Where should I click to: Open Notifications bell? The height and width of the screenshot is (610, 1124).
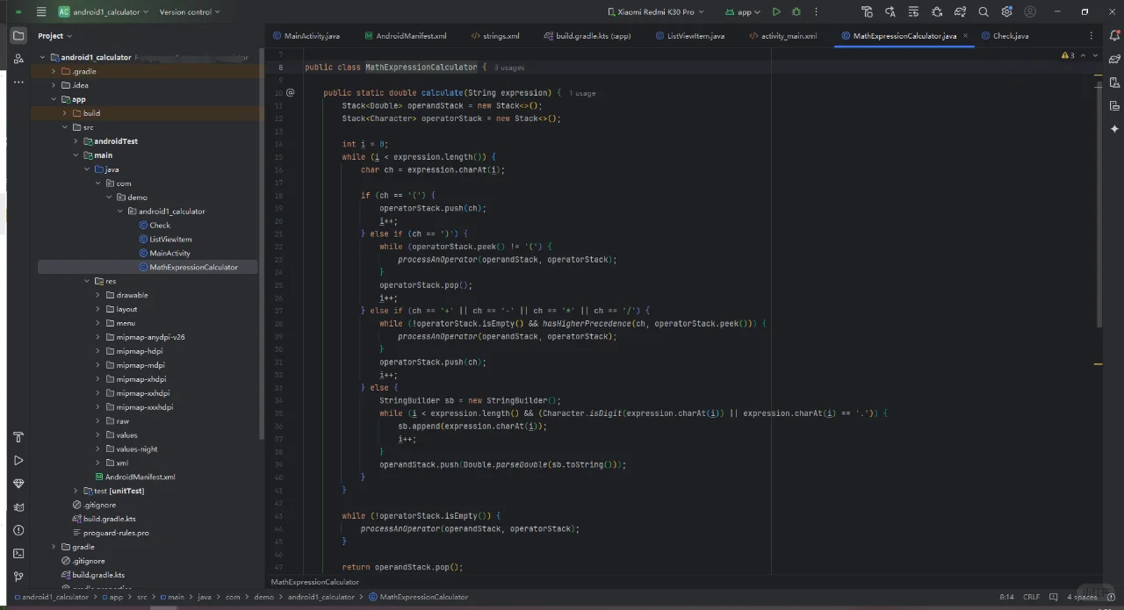click(x=1114, y=36)
